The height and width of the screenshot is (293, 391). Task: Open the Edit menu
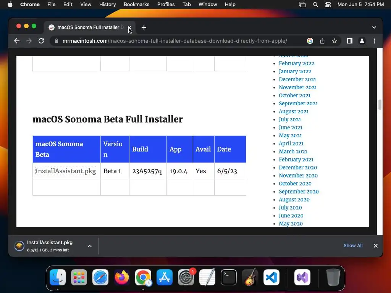coord(68,5)
